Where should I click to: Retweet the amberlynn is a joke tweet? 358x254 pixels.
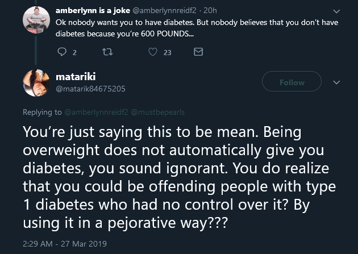tap(107, 52)
